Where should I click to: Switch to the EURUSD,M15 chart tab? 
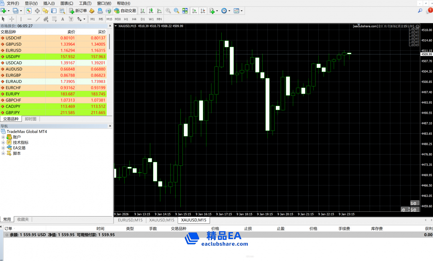click(130, 220)
